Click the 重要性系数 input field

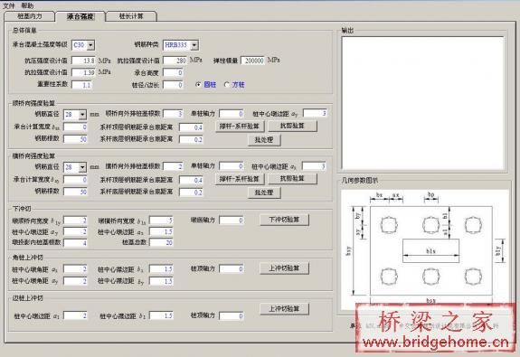pyautogui.click(x=81, y=85)
